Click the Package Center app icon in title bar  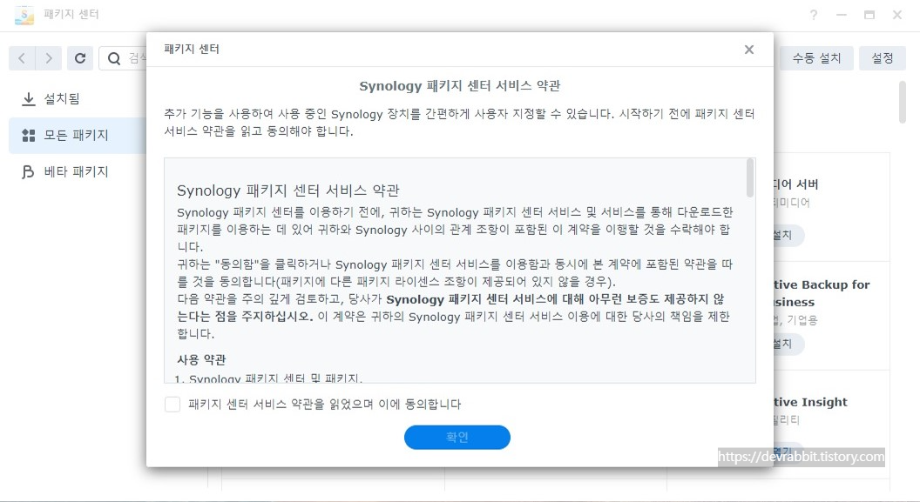[x=24, y=15]
